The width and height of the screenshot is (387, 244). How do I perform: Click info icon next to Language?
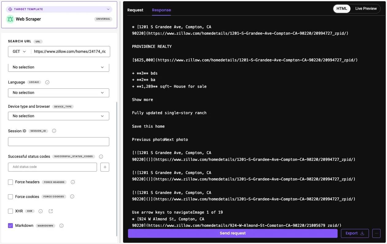point(48,82)
